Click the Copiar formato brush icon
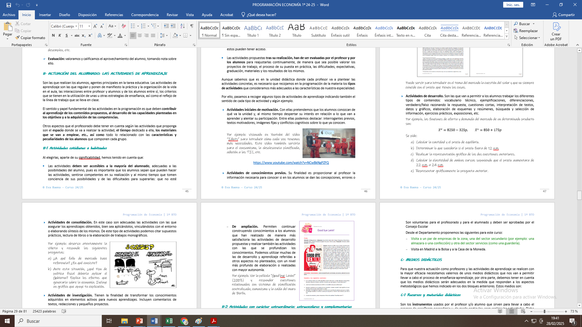 click(17, 38)
